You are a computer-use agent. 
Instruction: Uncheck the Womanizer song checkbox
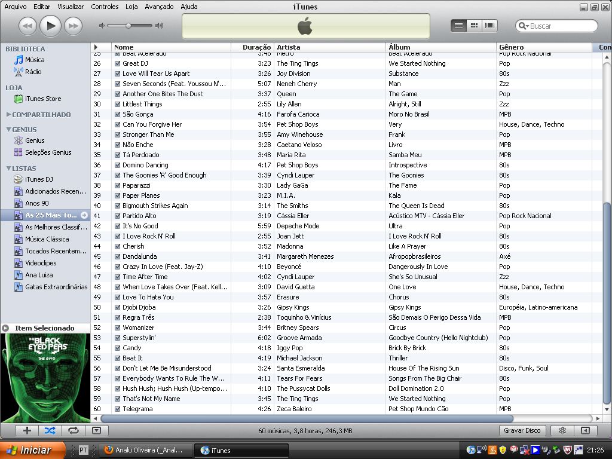tap(117, 328)
